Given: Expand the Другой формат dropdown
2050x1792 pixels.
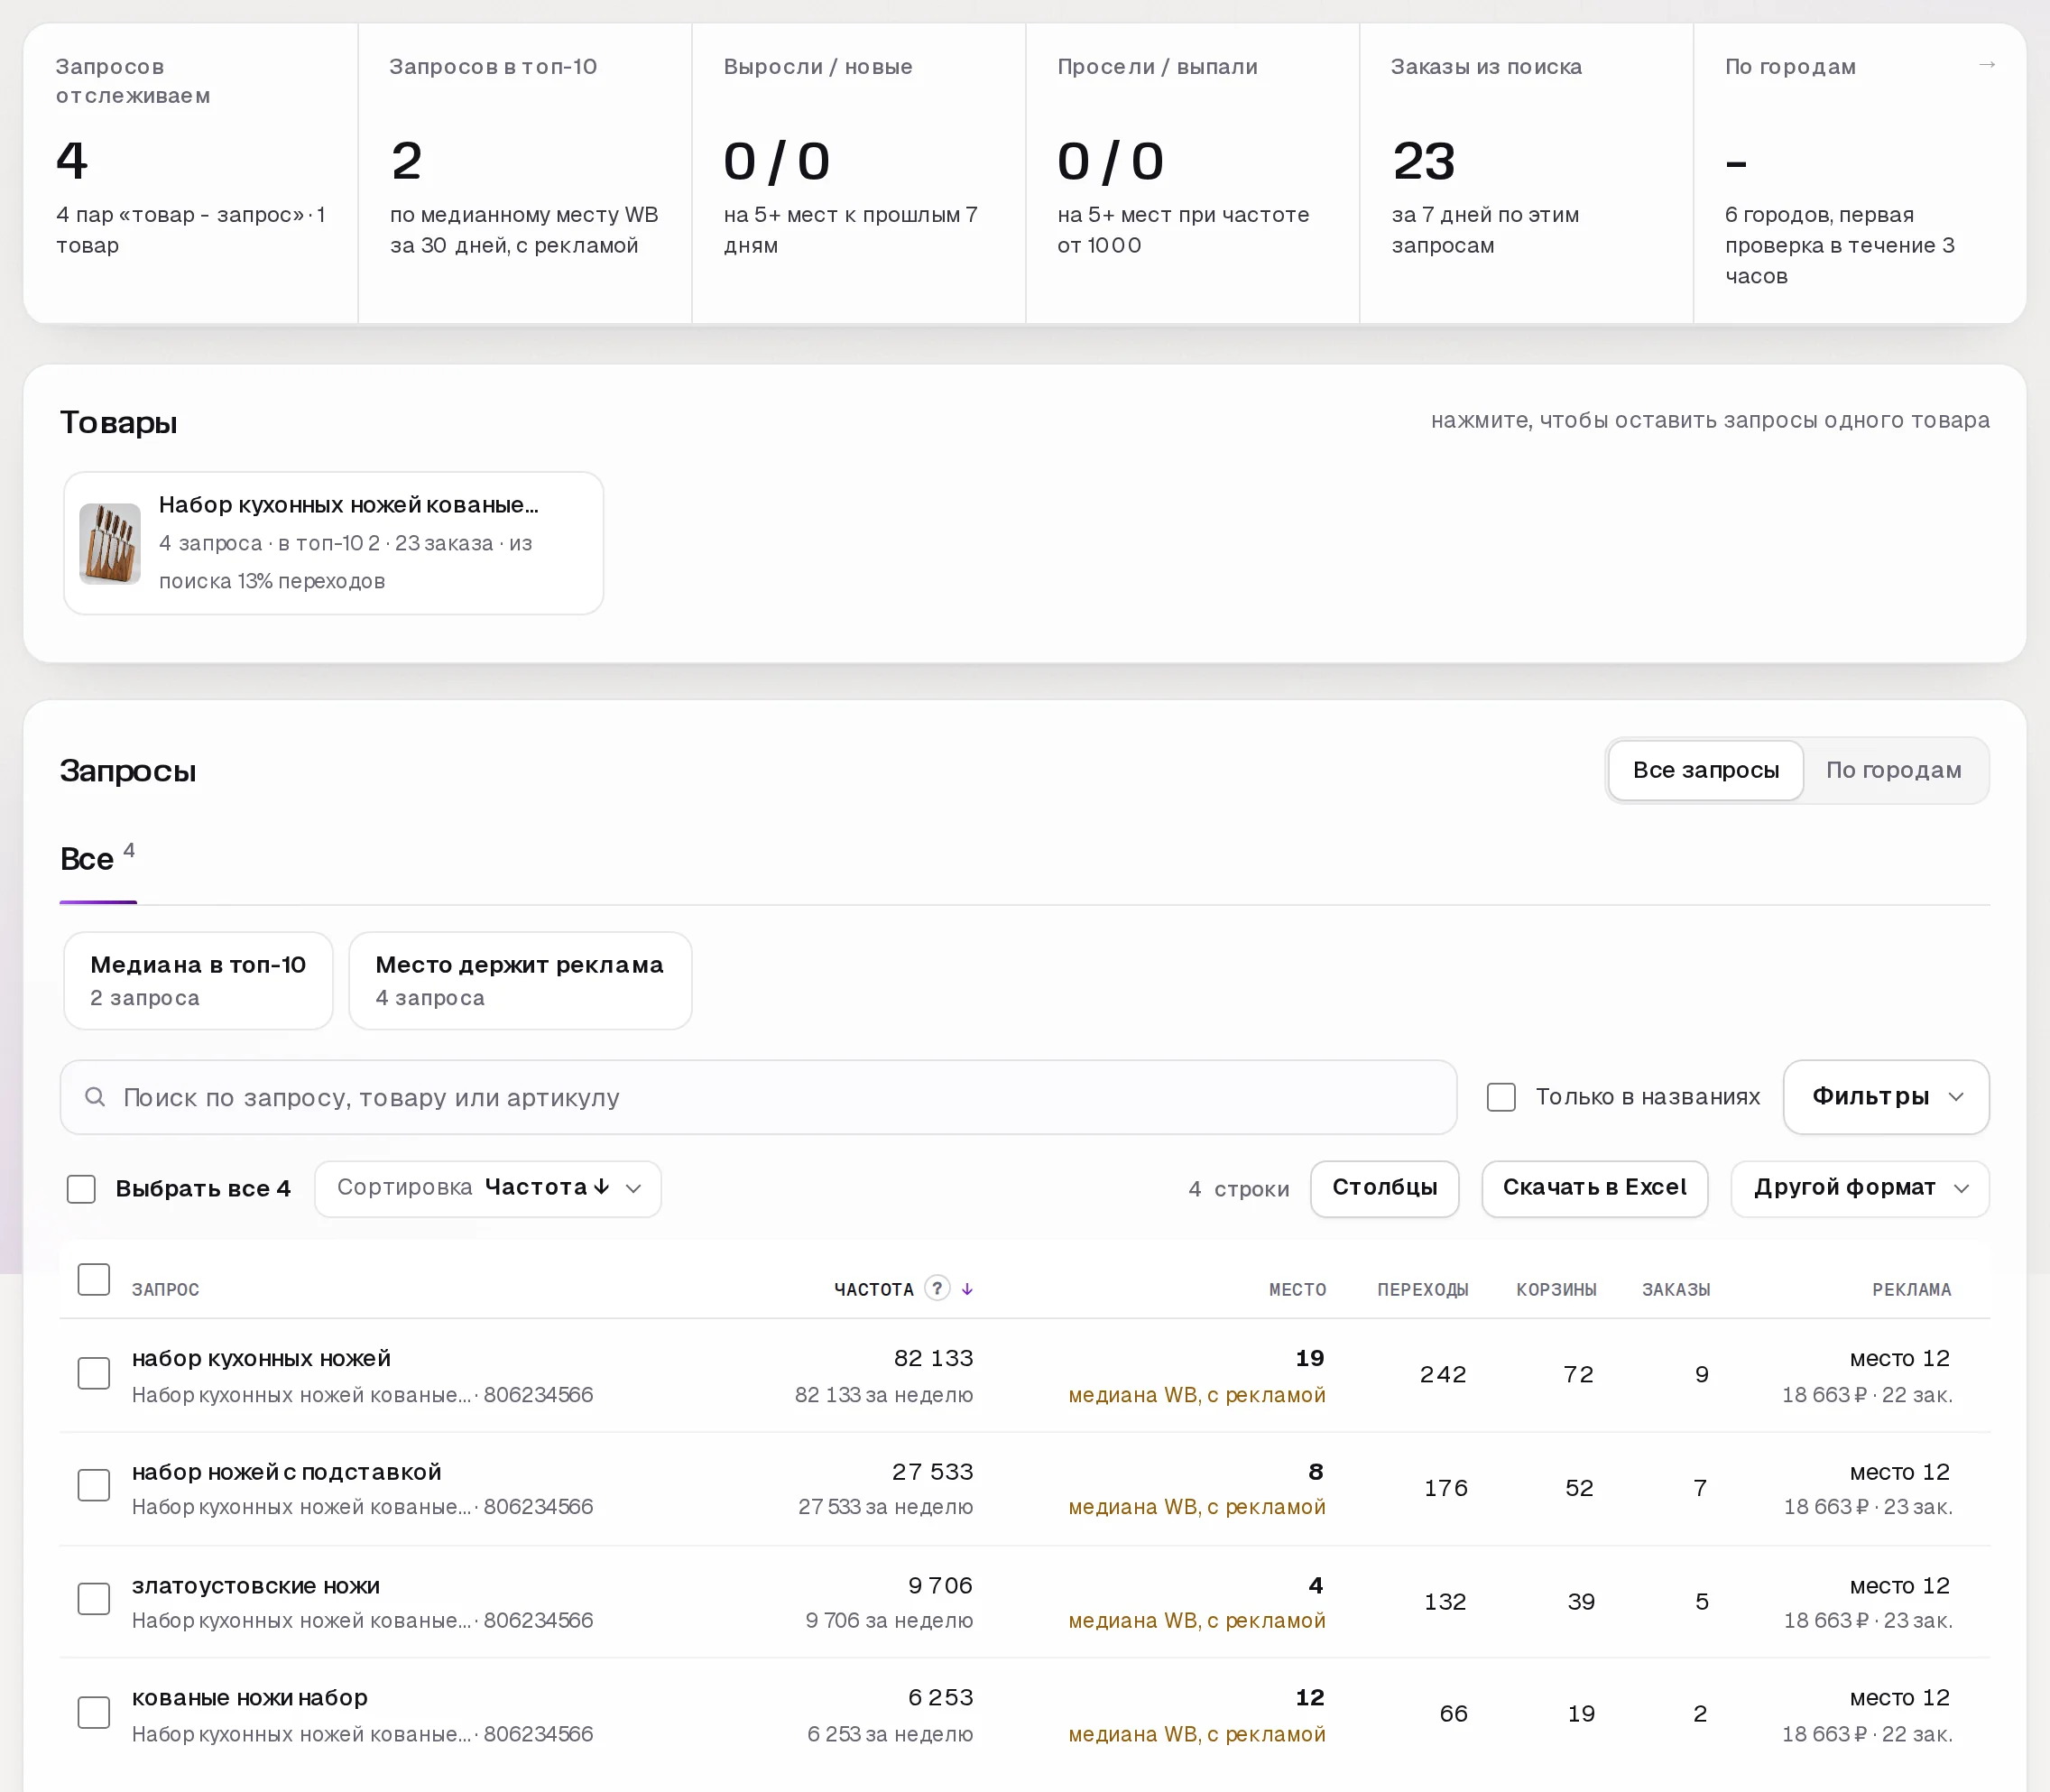Looking at the screenshot, I should pyautogui.click(x=1860, y=1189).
